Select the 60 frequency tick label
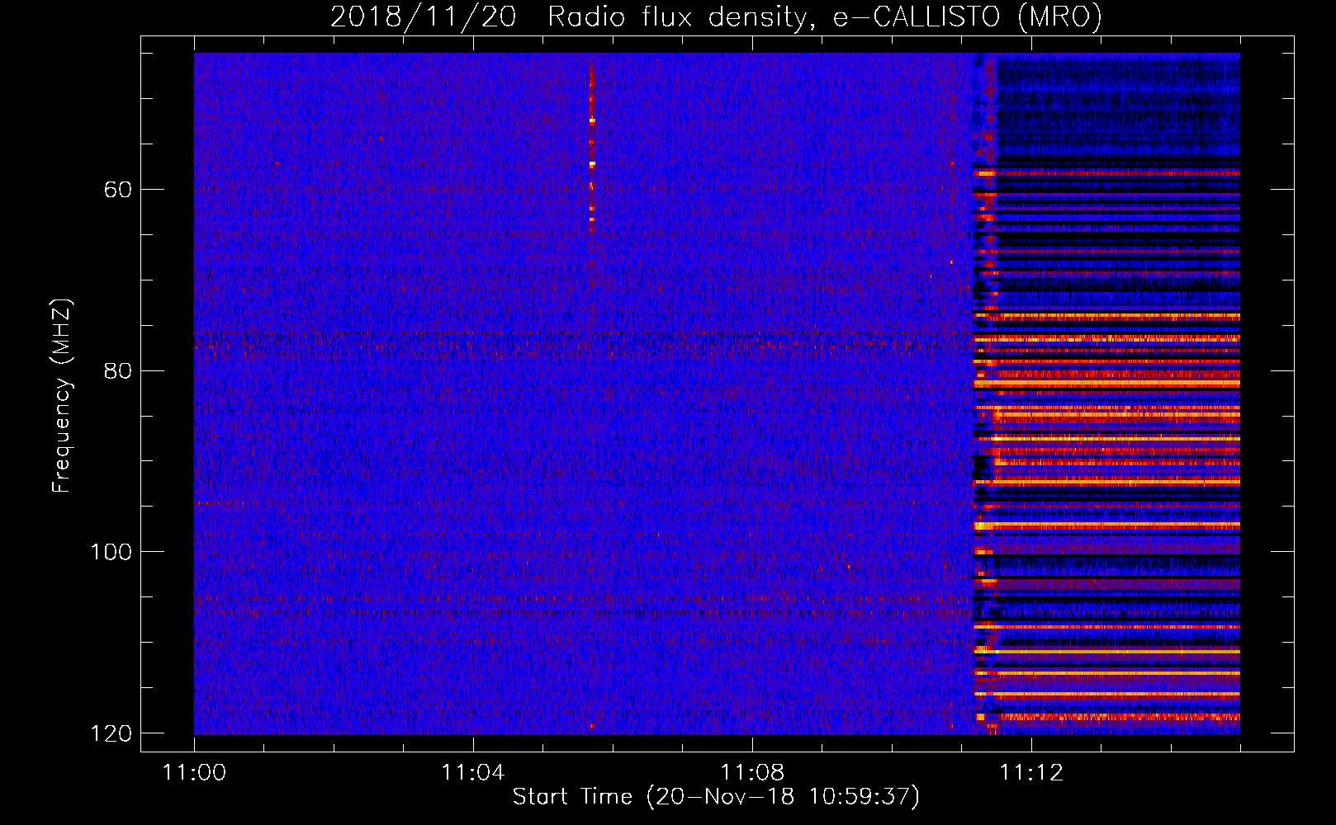This screenshot has width=1336, height=825. [118, 190]
